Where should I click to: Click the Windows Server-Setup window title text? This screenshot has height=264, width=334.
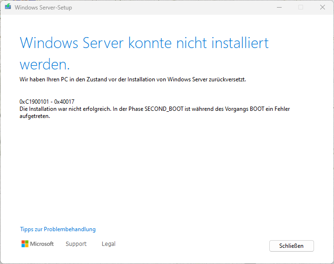(x=43, y=8)
